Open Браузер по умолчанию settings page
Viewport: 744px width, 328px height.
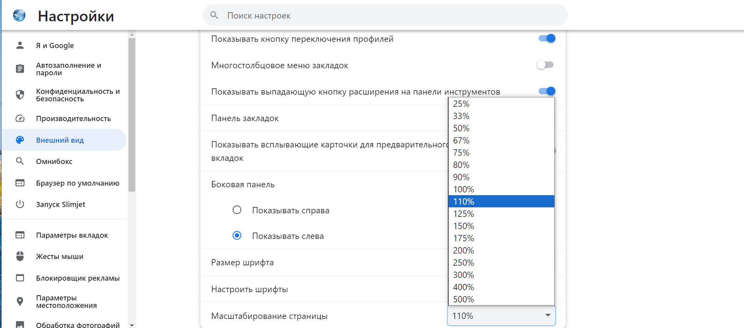(77, 183)
